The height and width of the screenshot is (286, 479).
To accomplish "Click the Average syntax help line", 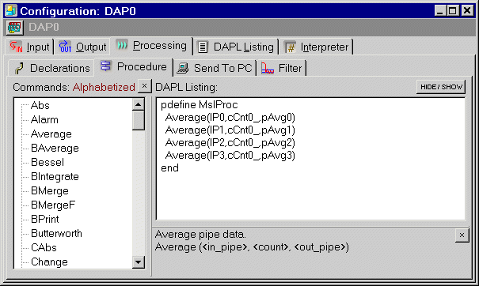I will pyautogui.click(x=252, y=247).
